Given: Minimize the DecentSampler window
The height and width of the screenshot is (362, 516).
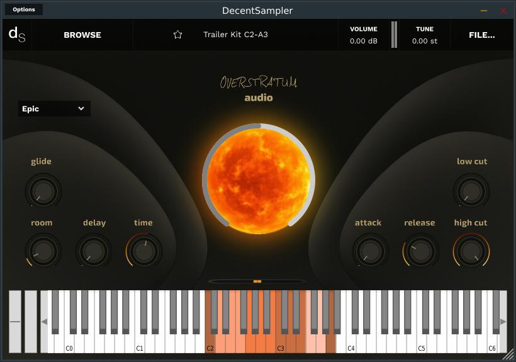Looking at the screenshot, I should click(484, 11).
